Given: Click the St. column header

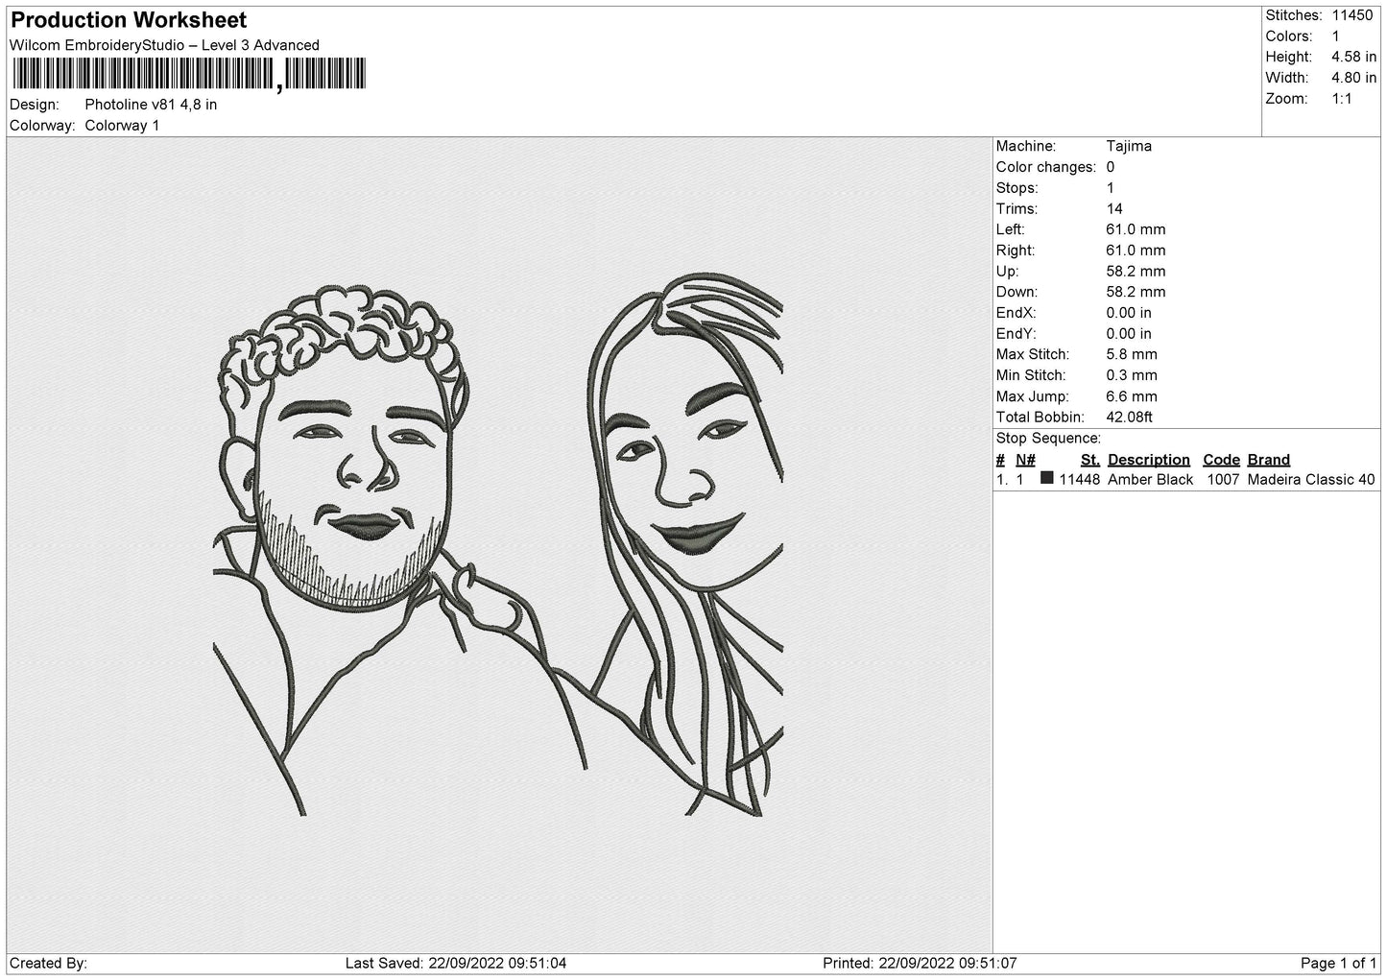Looking at the screenshot, I should (1090, 460).
